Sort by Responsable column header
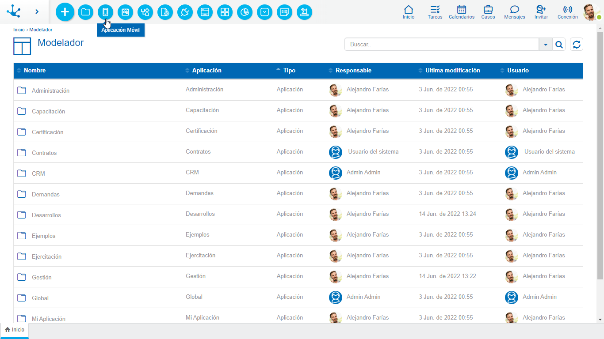This screenshot has width=604, height=339. pyautogui.click(x=353, y=70)
